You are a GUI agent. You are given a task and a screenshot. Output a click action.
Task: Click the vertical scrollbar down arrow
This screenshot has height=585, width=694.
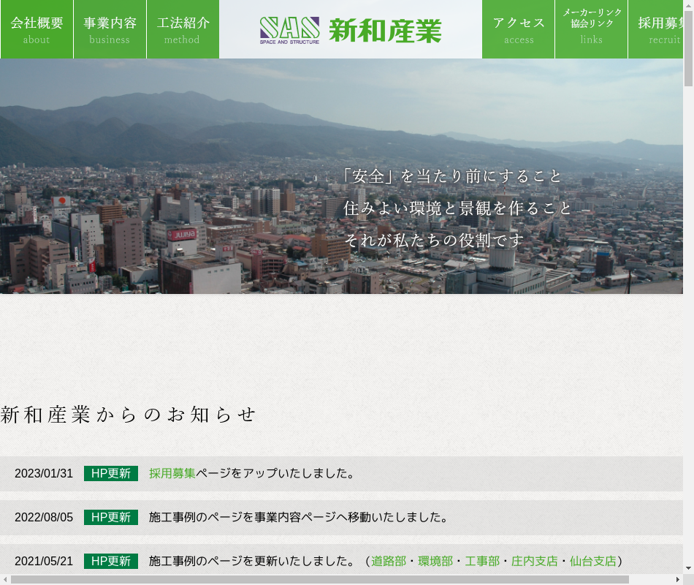click(688, 567)
